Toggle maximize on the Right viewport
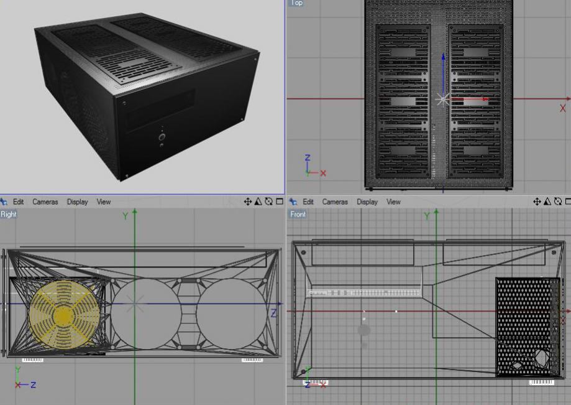The image size is (571, 405). (x=279, y=202)
